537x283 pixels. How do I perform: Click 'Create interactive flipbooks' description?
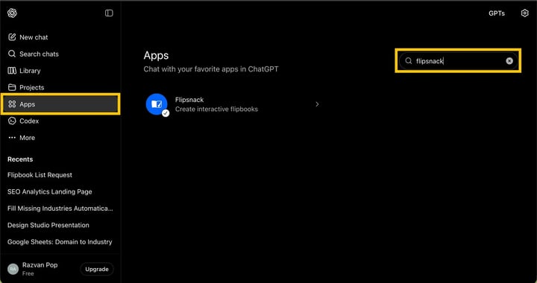(x=216, y=109)
